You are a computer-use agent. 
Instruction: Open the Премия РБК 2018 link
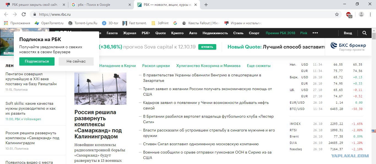(x=280, y=33)
